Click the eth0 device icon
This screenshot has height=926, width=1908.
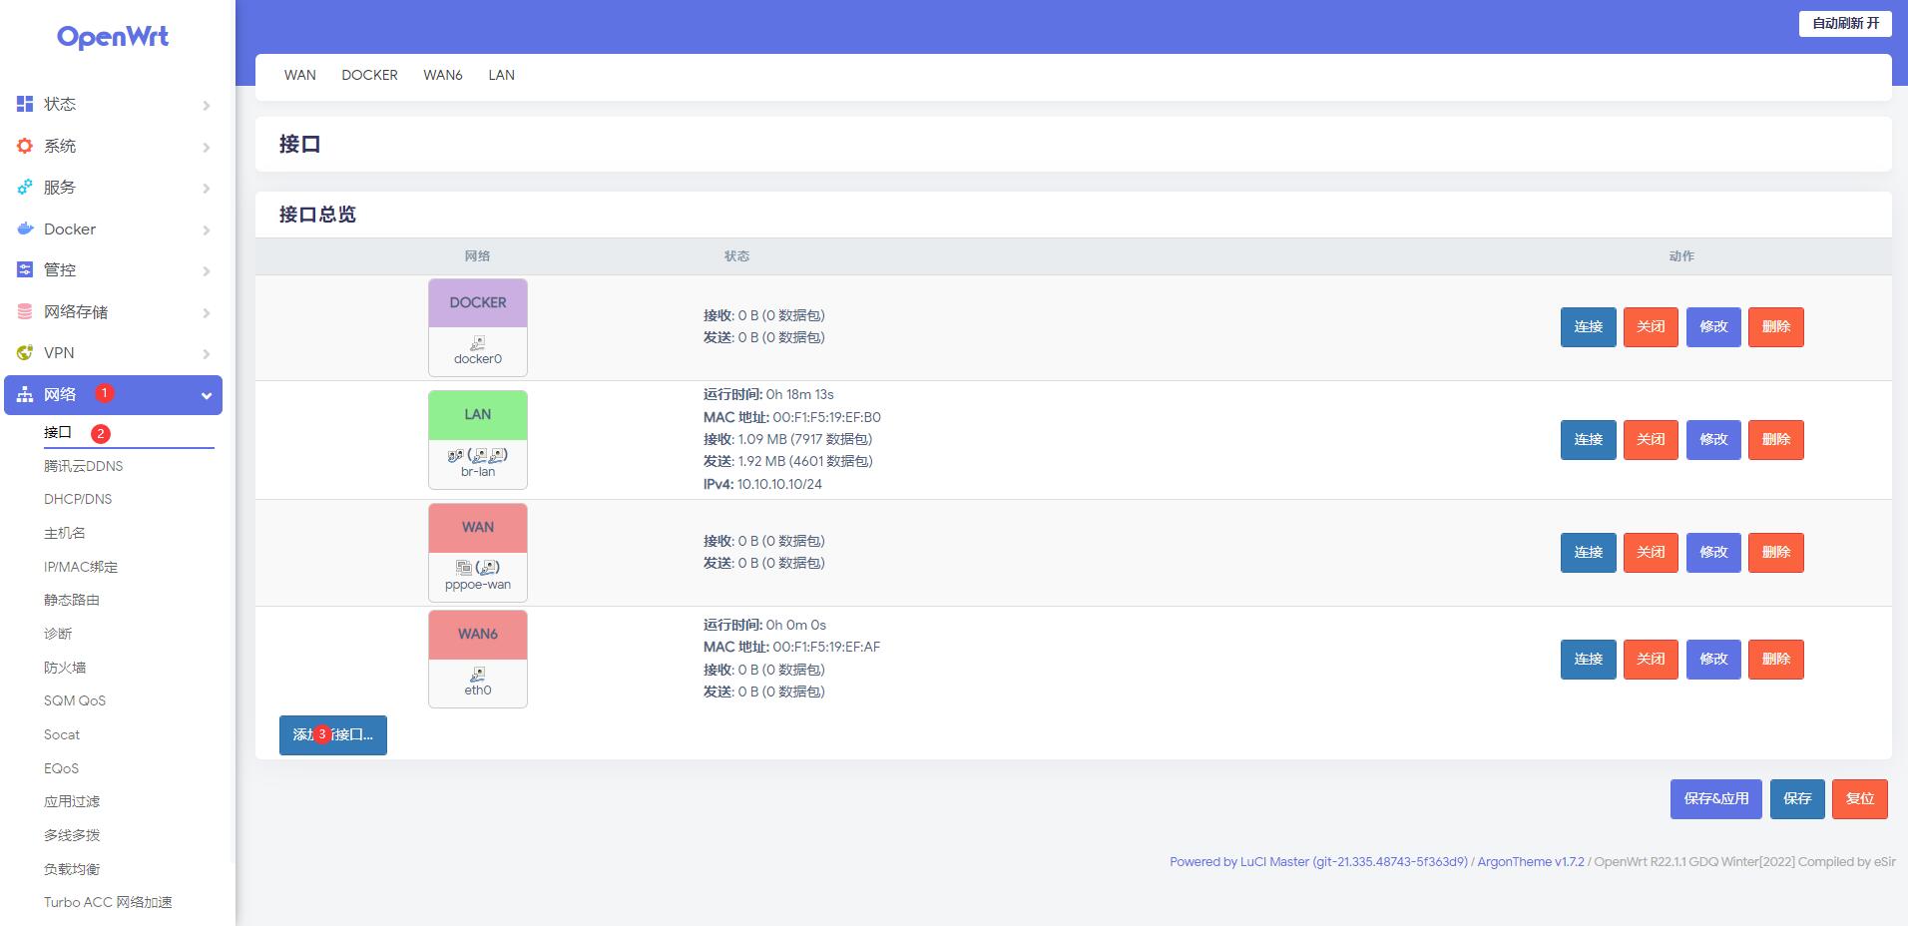click(x=478, y=674)
